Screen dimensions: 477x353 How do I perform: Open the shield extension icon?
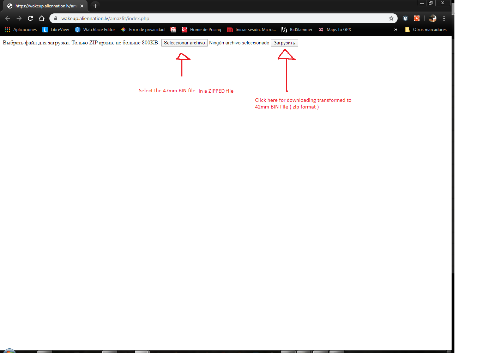405,18
